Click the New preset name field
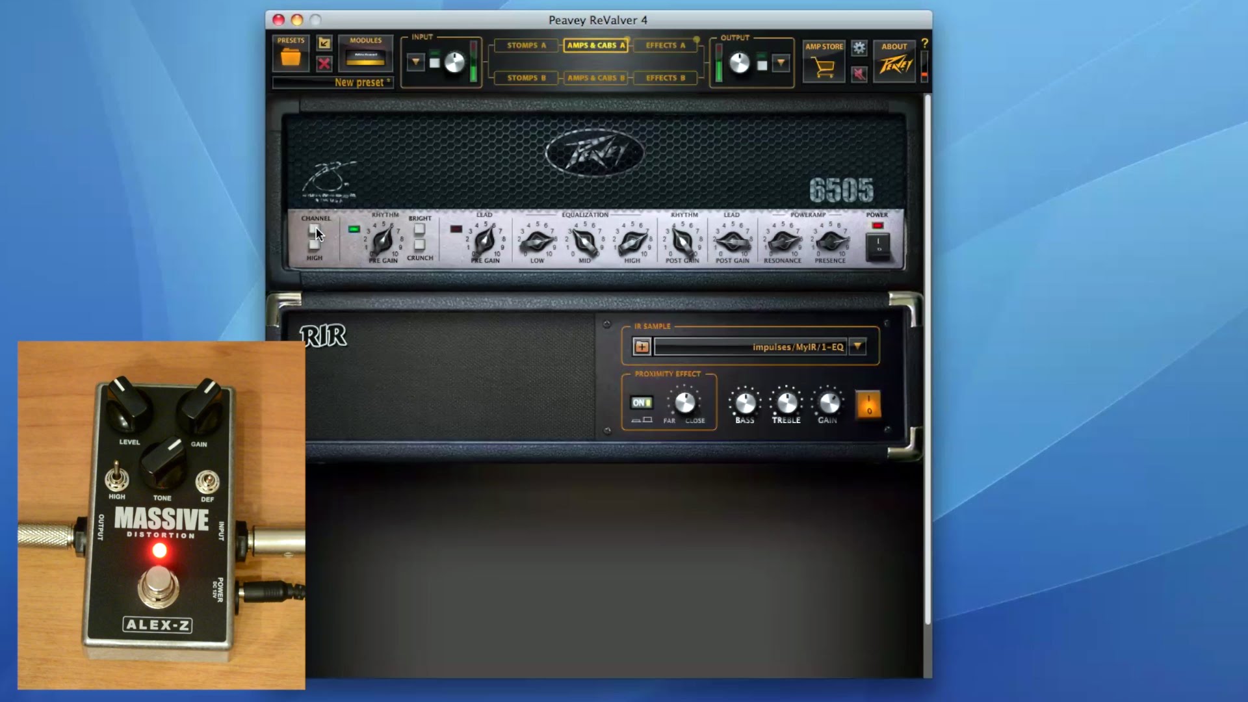 [x=333, y=83]
